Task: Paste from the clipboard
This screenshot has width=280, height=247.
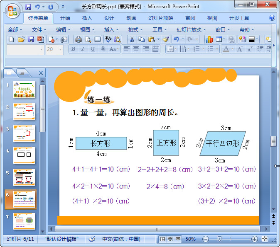Action: point(152,39)
